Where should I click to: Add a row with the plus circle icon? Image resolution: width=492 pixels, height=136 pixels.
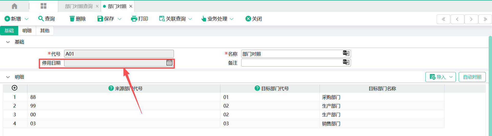coord(15,88)
